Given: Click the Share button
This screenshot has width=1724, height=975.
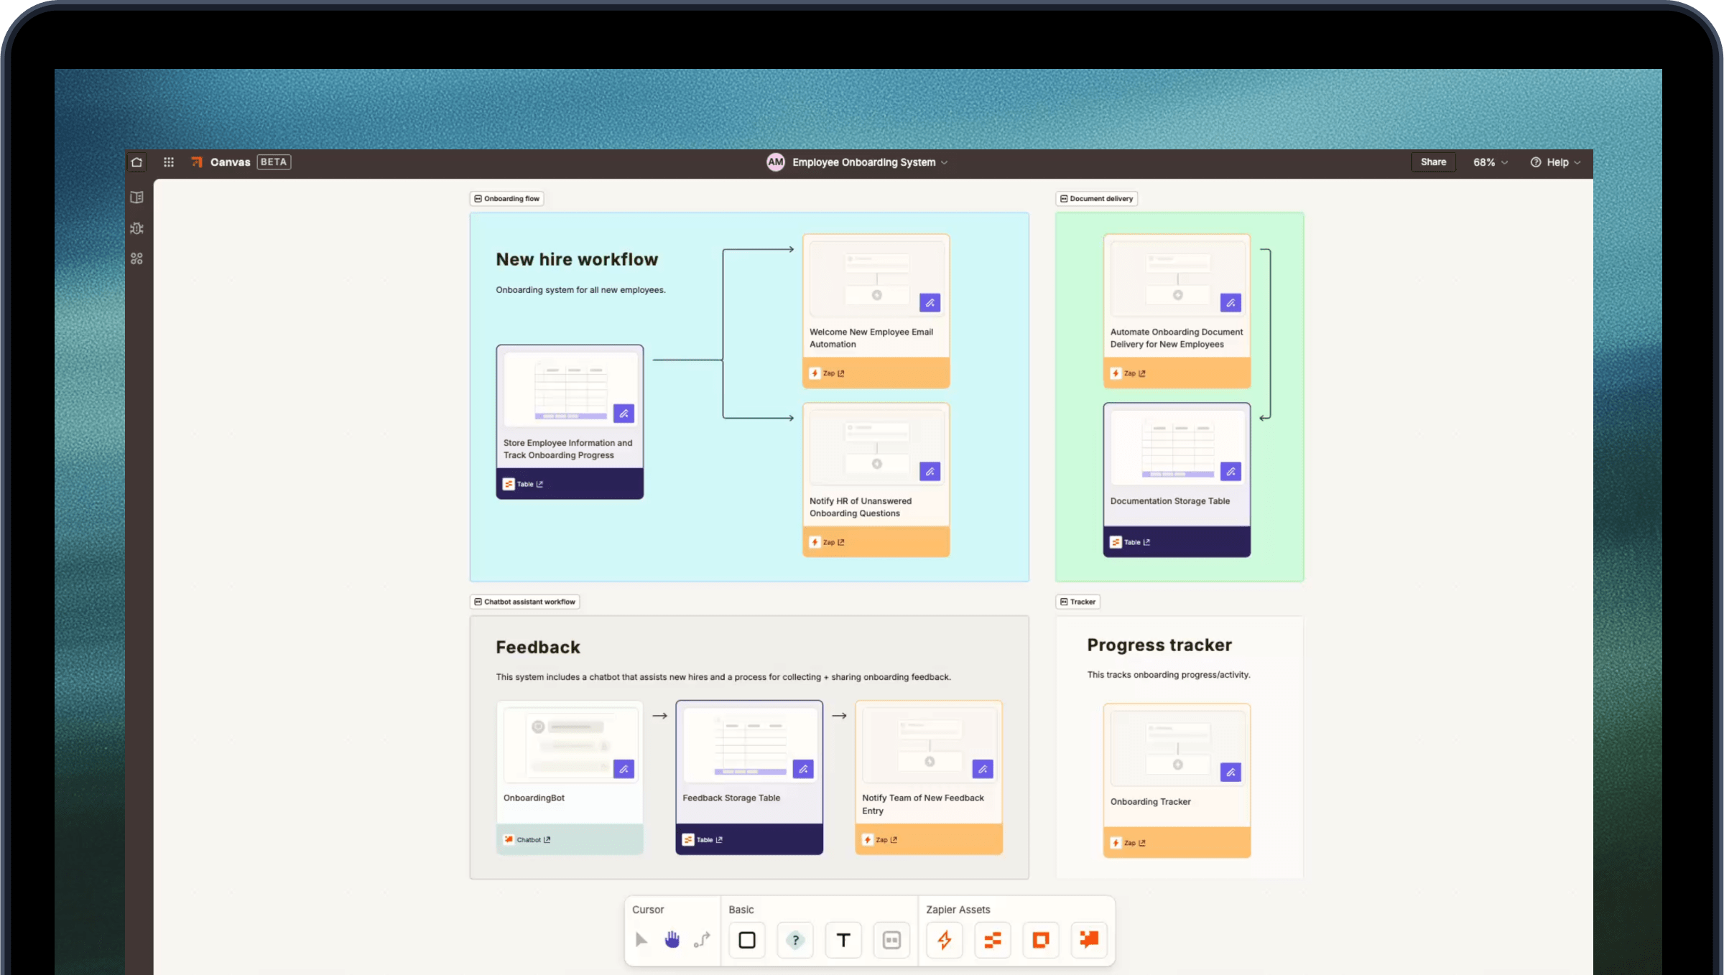Looking at the screenshot, I should coord(1433,162).
